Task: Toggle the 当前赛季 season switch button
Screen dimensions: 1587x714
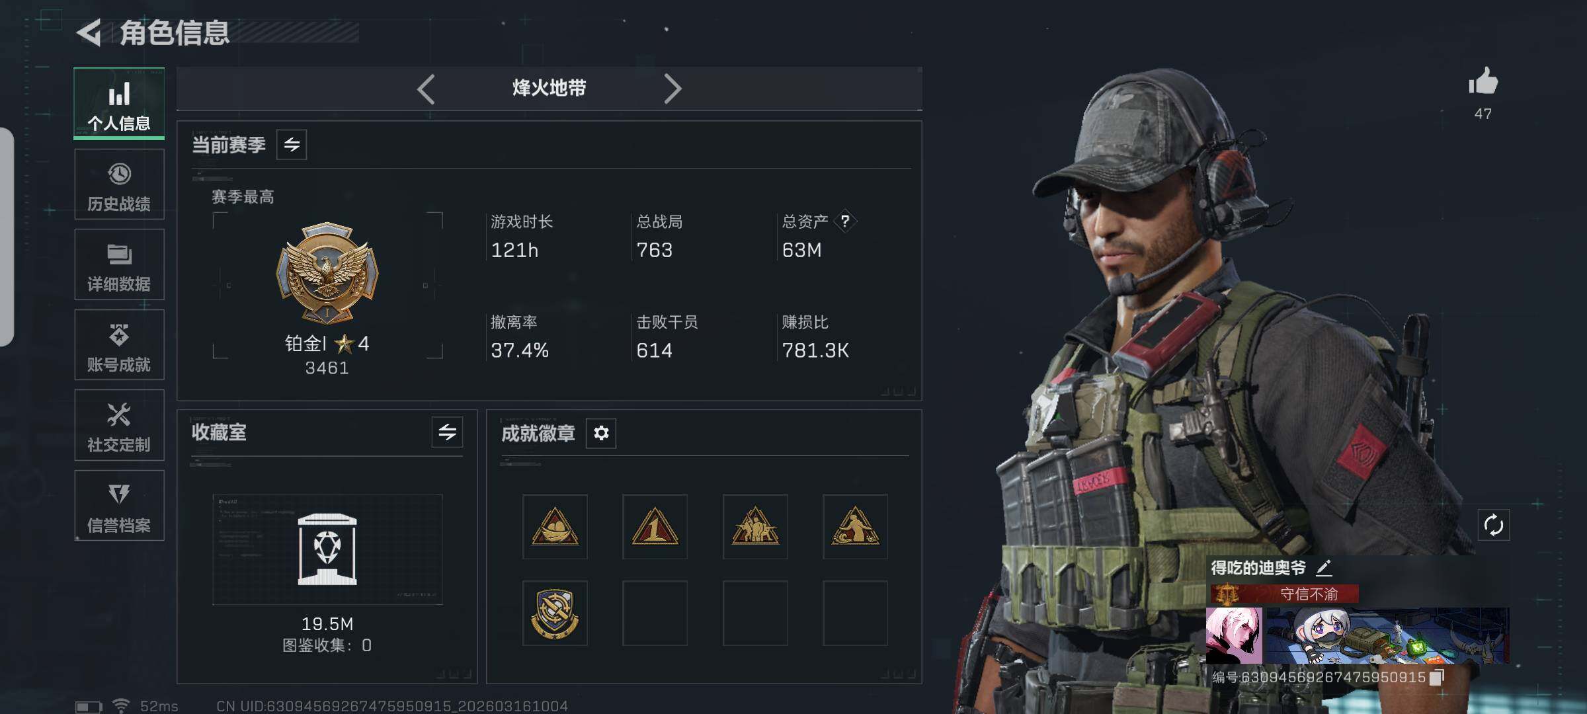Action: [x=292, y=145]
